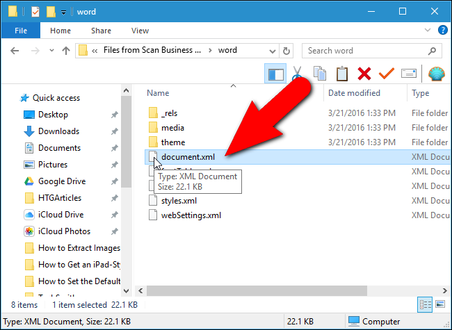Expand the ribbon with the chevron arrow
Screen dimensions: 452x330
pos(425,31)
